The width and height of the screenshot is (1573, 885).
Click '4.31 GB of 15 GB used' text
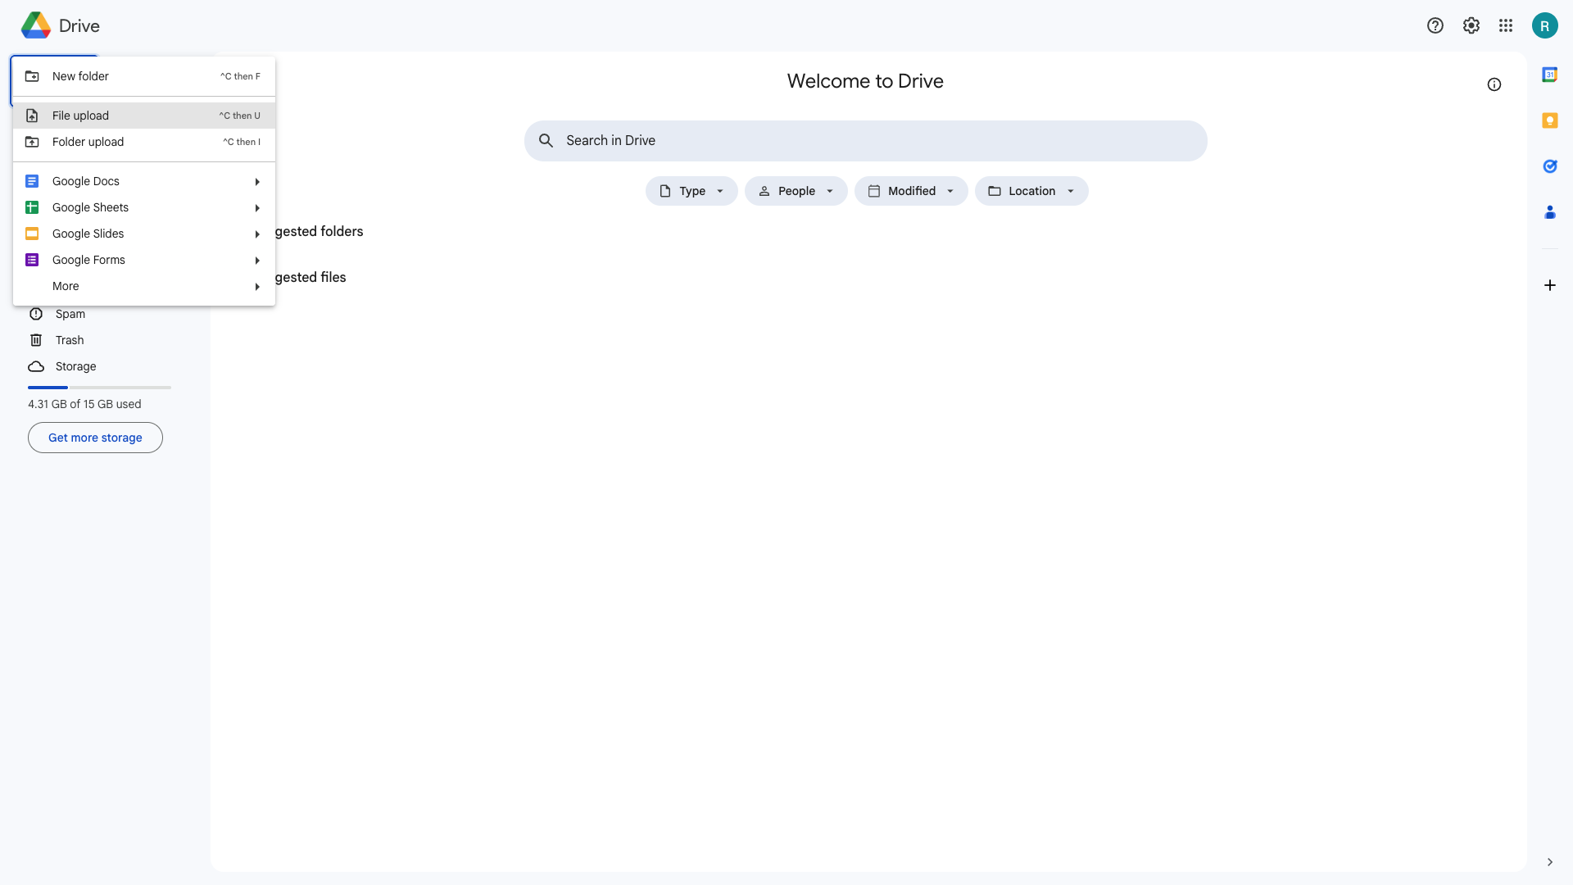pos(84,404)
